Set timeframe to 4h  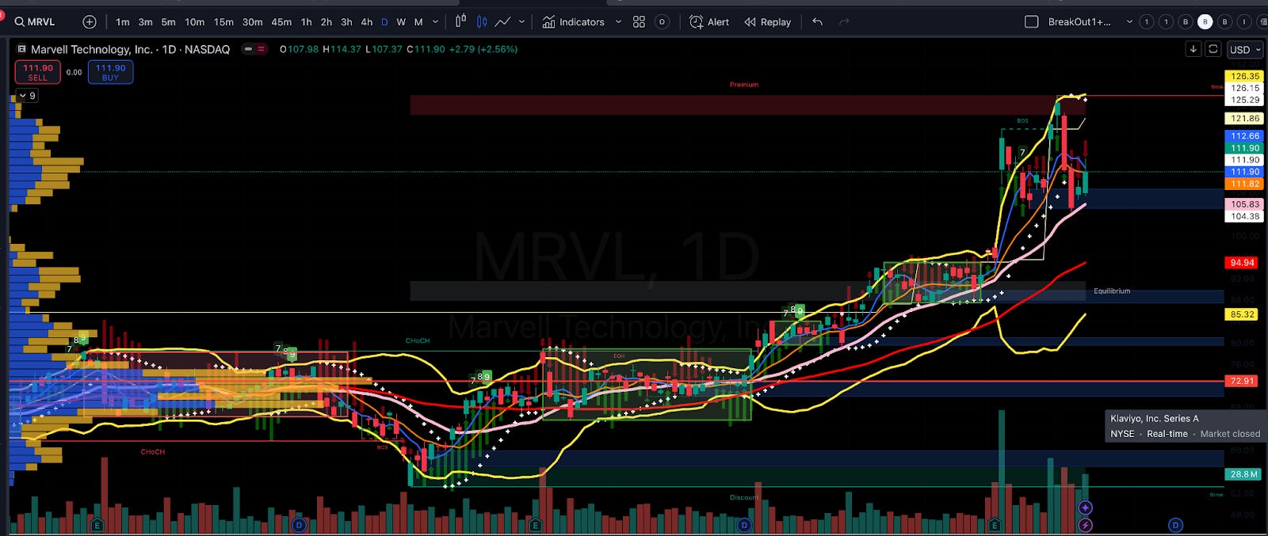coord(366,22)
